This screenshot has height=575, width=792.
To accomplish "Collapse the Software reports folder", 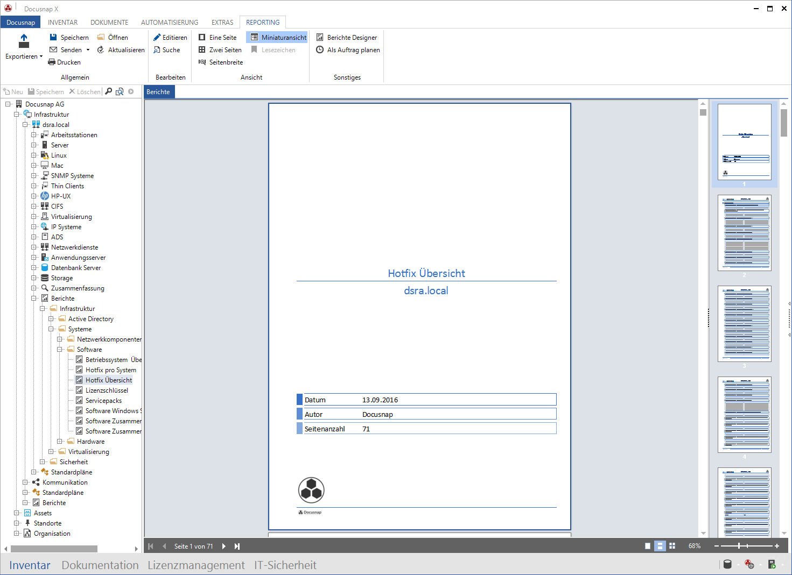I will 60,350.
